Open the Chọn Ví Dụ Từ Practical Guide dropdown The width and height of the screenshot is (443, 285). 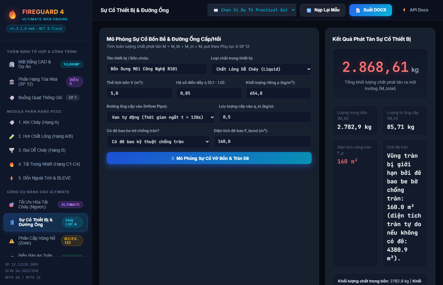click(252, 10)
